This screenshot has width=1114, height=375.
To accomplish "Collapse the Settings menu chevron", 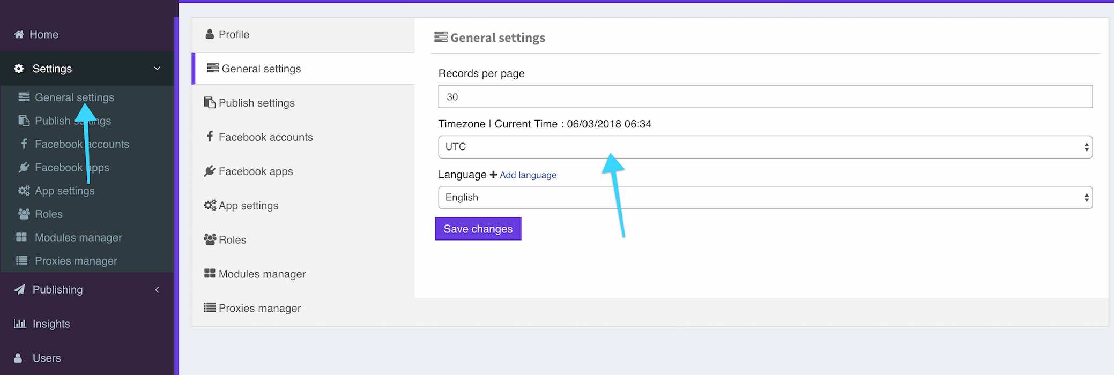I will click(x=157, y=69).
